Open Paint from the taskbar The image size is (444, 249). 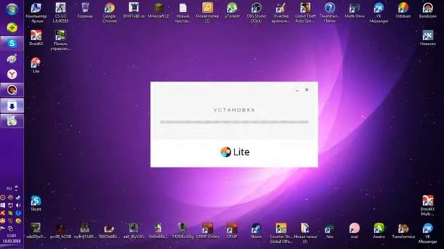[x=12, y=59]
